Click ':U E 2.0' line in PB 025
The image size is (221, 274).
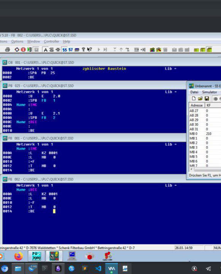point(44,96)
